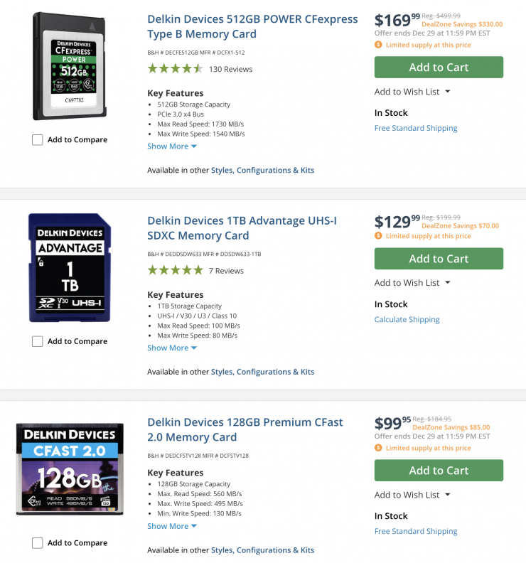This screenshot has height=563, width=526.
Task: Open 130 Reviews for the CFexpress card
Action: tap(230, 69)
